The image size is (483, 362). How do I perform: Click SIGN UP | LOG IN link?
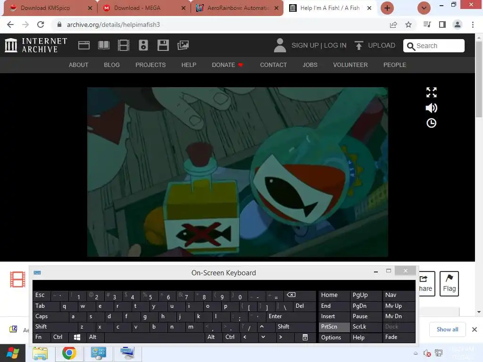[319, 45]
